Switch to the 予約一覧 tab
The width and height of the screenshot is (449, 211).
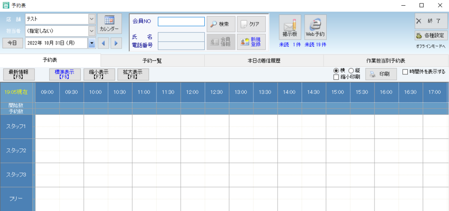point(152,61)
